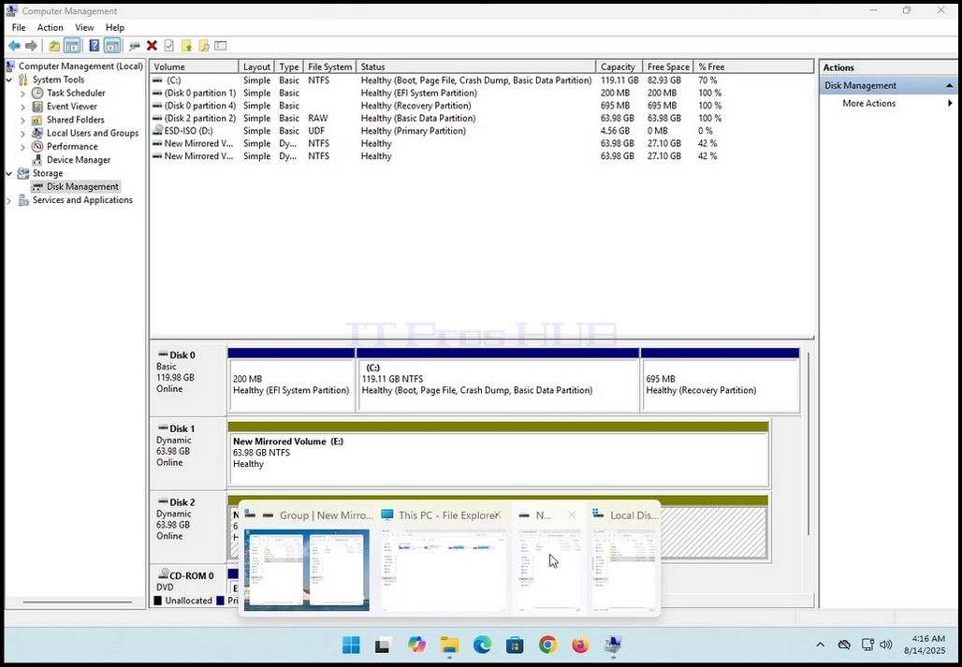
Task: Open the Help menu
Action: [x=115, y=27]
